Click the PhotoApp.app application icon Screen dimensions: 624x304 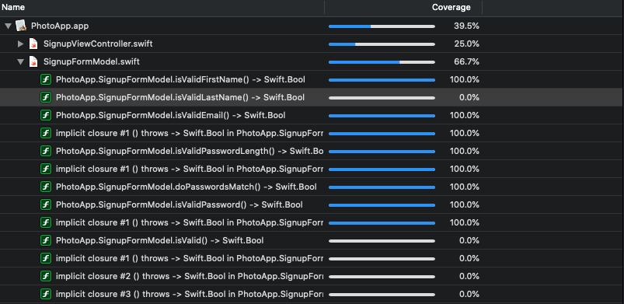pyautogui.click(x=21, y=26)
